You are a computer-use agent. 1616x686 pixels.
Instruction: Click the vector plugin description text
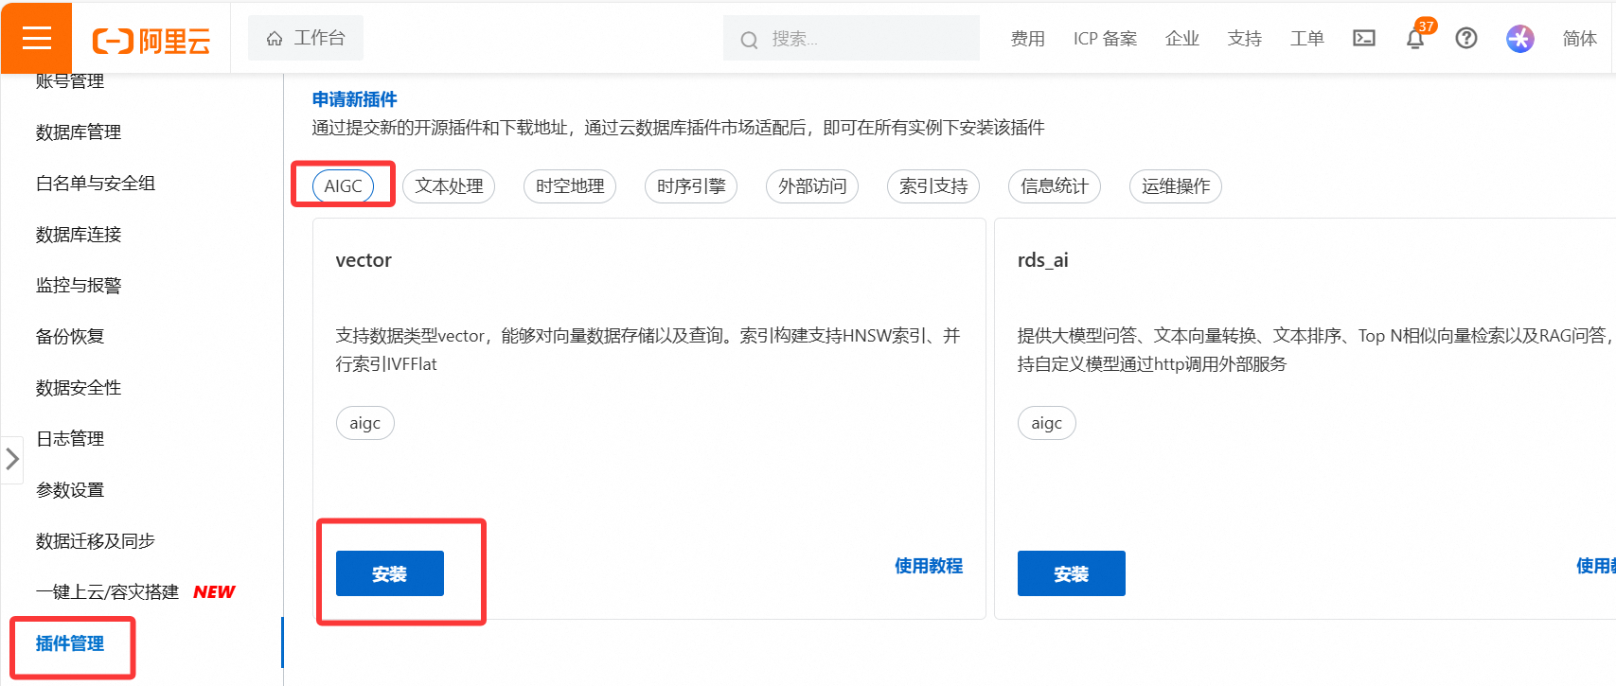(x=648, y=350)
